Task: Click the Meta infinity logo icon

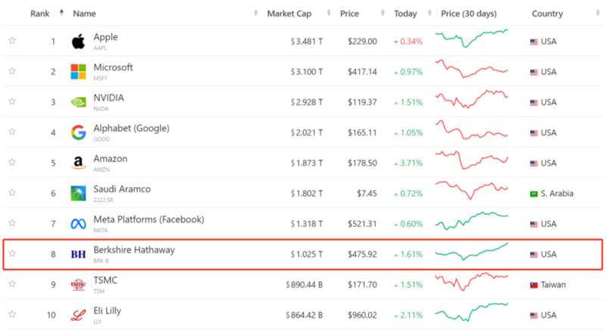Action: [x=79, y=223]
